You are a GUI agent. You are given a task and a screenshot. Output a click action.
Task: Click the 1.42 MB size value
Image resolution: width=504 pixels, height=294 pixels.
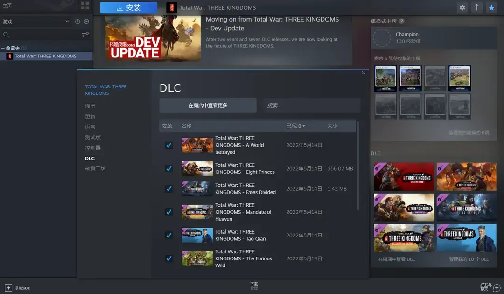(337, 189)
